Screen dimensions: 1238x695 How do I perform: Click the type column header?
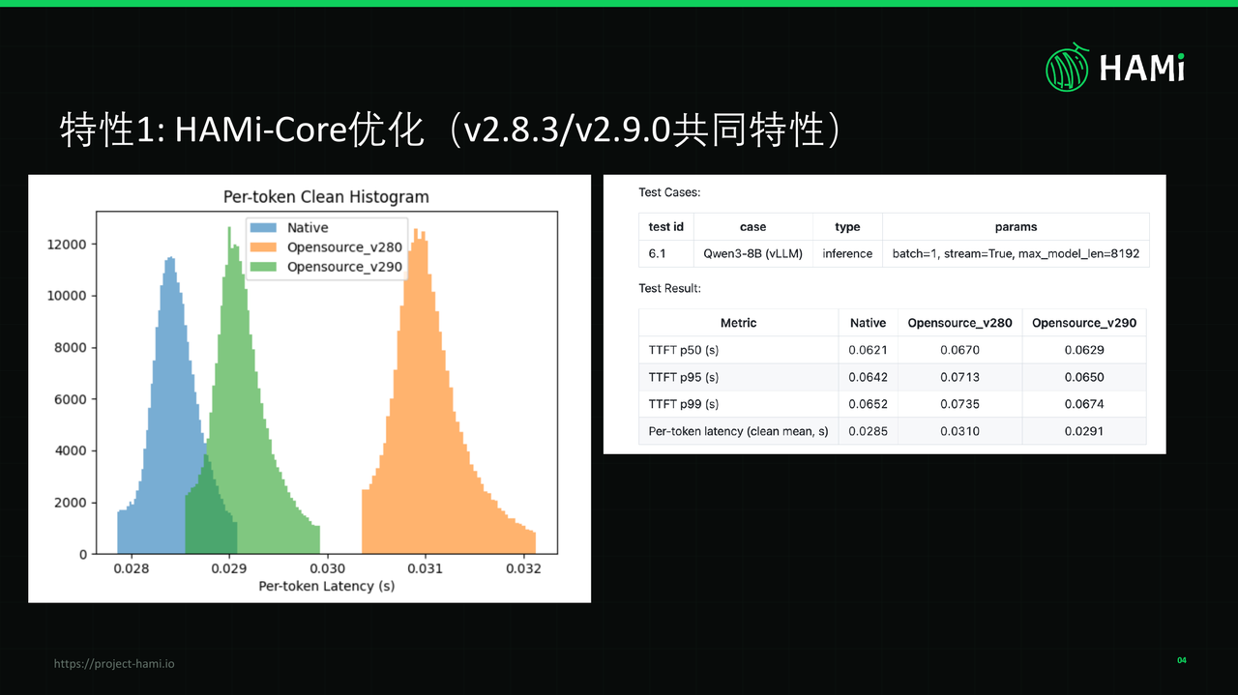(x=847, y=227)
